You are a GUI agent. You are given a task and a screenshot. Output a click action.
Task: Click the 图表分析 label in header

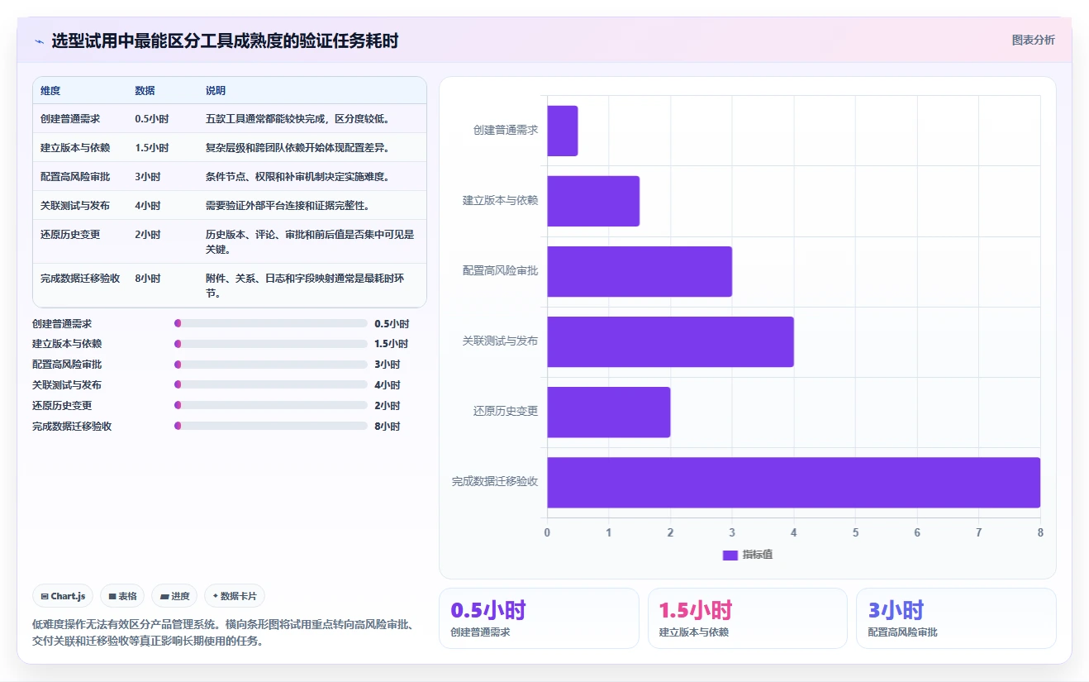coord(1033,40)
